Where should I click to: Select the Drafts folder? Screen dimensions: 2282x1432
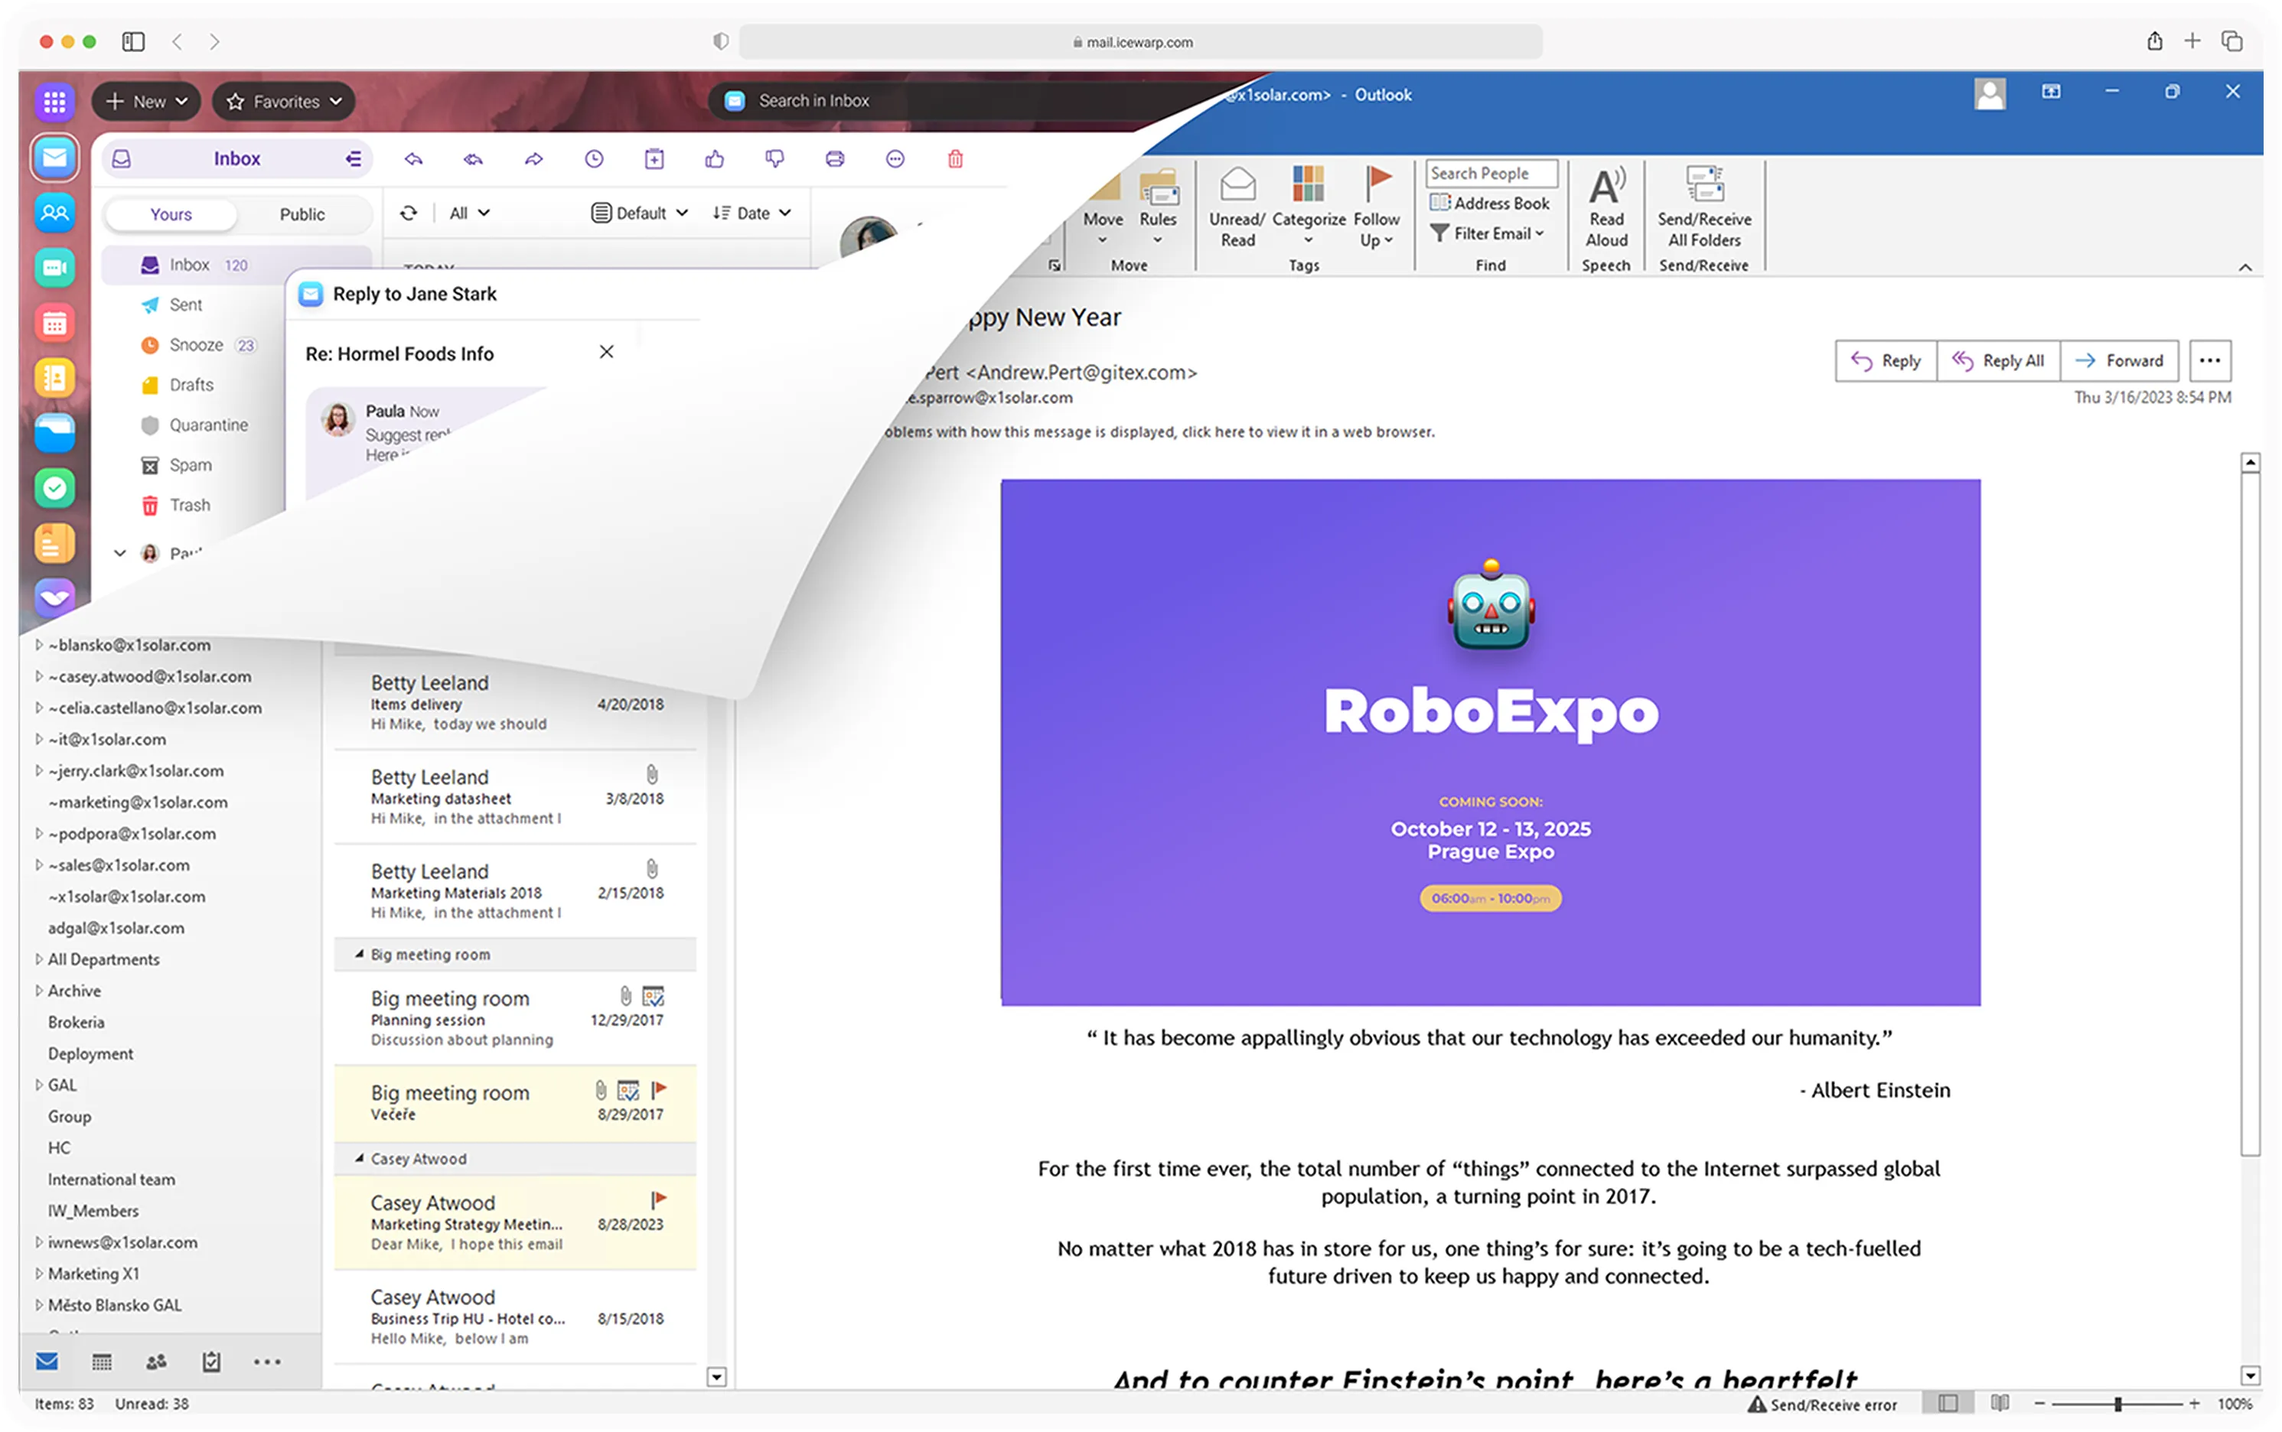[191, 385]
